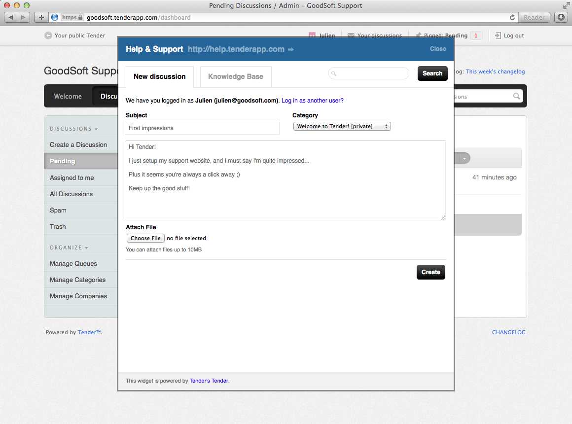
Task: Enter fullscreen via the top-right arrows icon
Action: coord(566,5)
